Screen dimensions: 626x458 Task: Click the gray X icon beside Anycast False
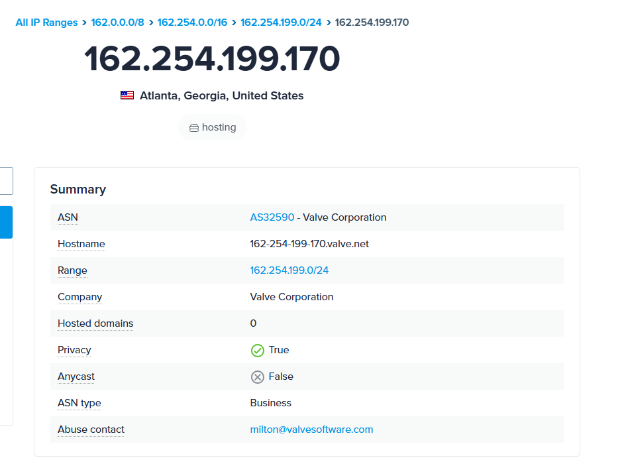[258, 377]
